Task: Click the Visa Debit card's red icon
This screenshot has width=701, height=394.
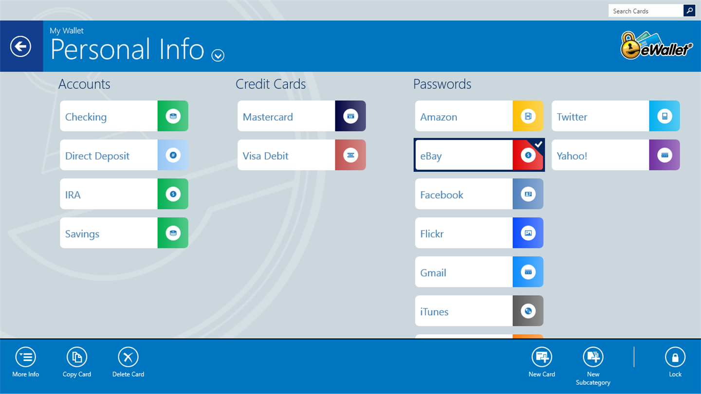Action: coord(350,155)
